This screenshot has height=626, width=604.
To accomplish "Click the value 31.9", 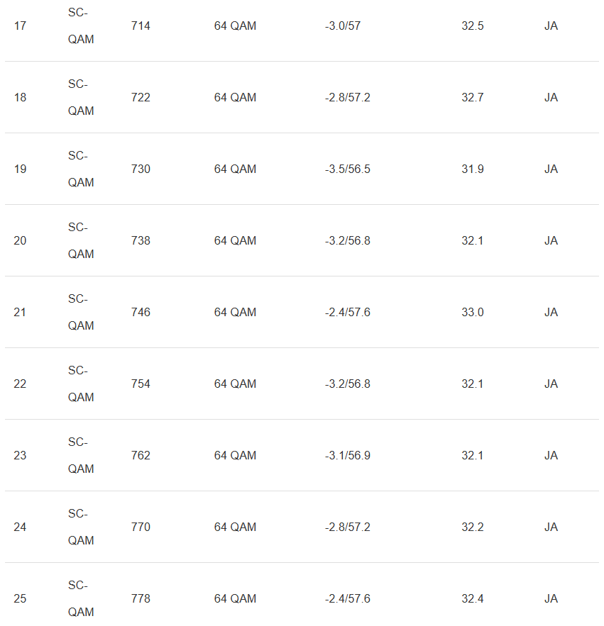I will [x=473, y=169].
